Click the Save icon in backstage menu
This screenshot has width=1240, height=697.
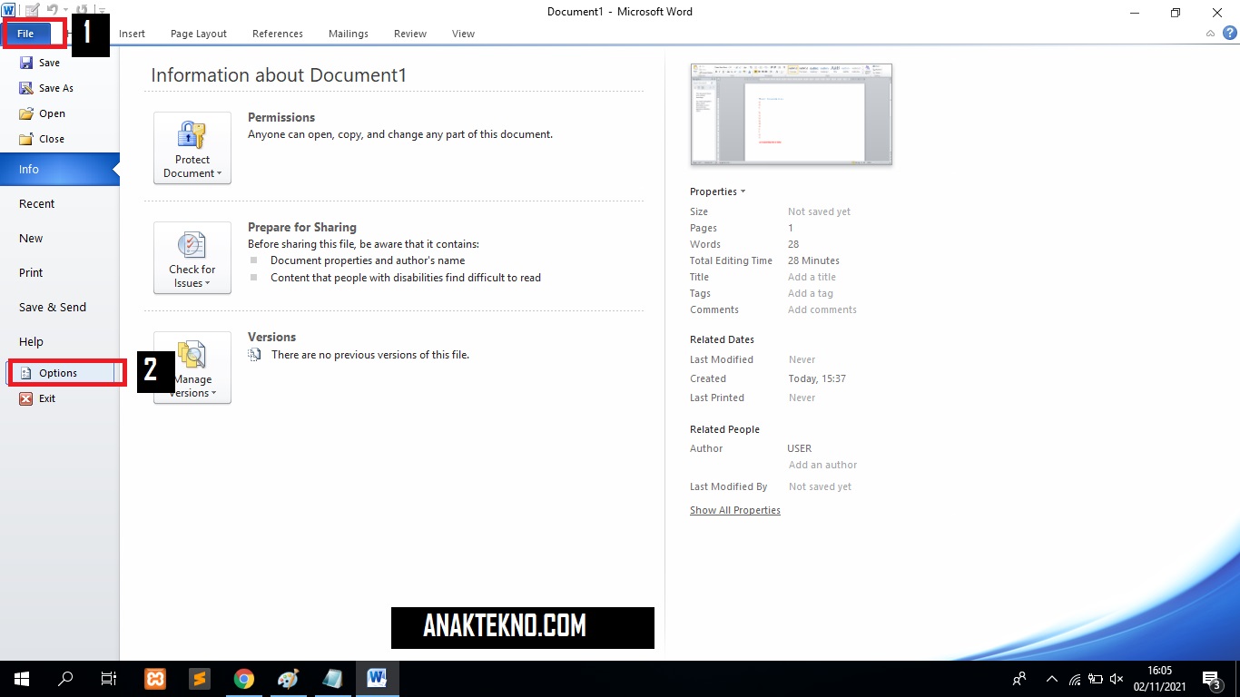(x=25, y=63)
